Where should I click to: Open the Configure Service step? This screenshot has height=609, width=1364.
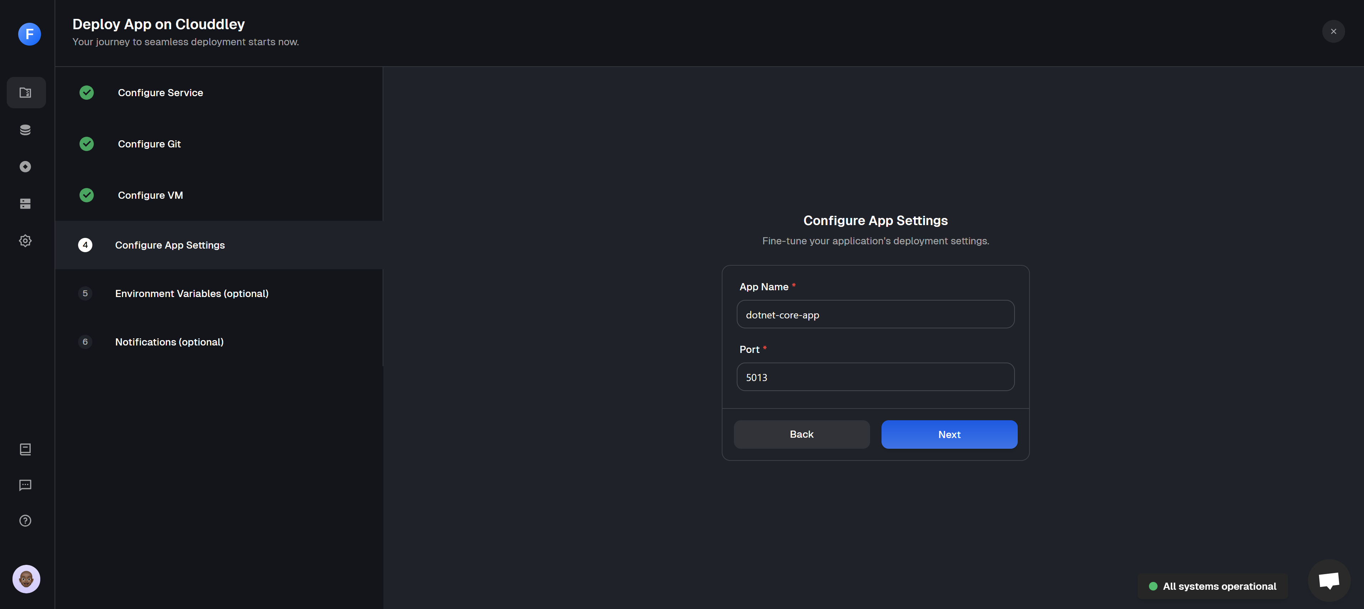[160, 93]
